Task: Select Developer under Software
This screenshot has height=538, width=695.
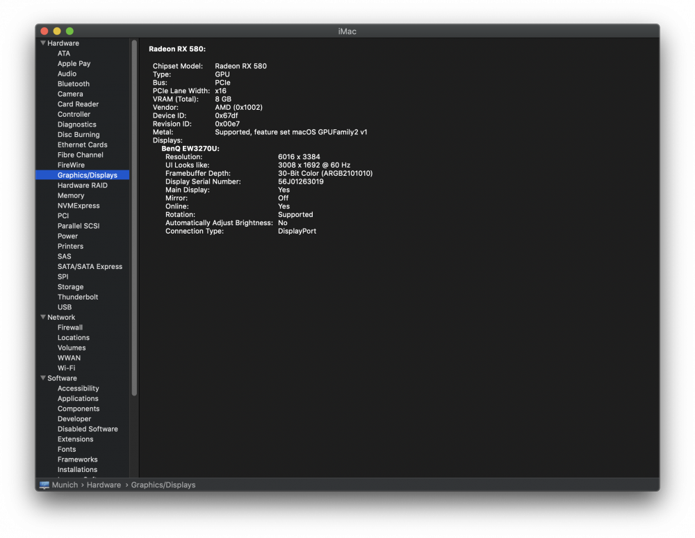Action: pyautogui.click(x=74, y=418)
